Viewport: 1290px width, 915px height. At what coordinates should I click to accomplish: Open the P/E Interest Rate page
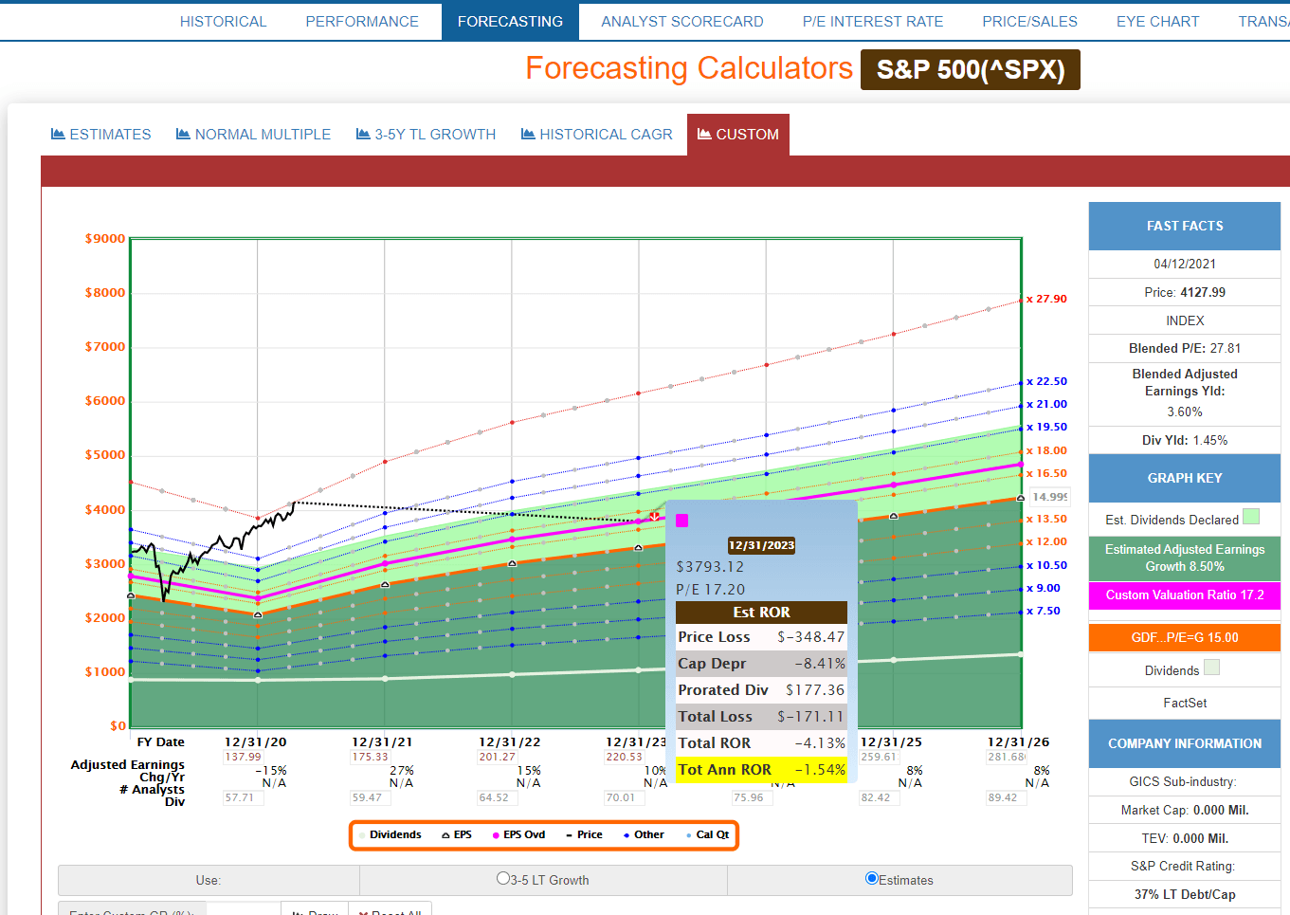click(x=872, y=22)
